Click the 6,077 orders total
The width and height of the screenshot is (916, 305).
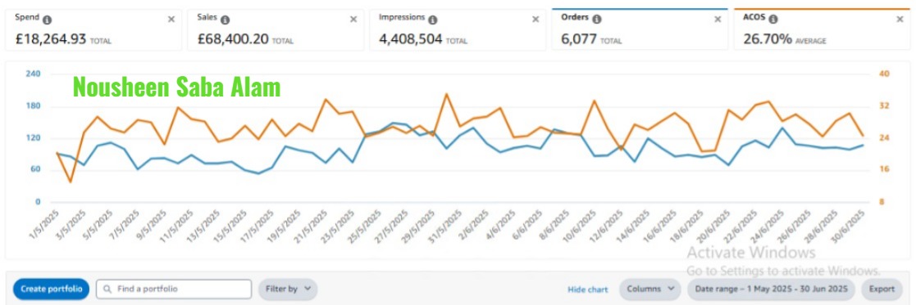(579, 39)
